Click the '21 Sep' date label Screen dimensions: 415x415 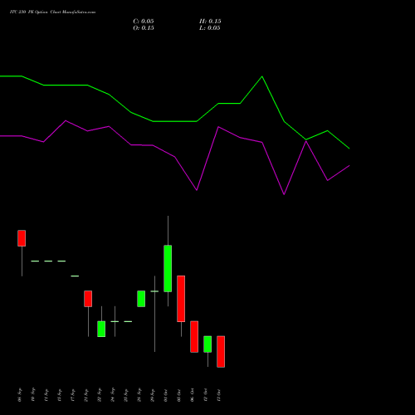(x=86, y=395)
